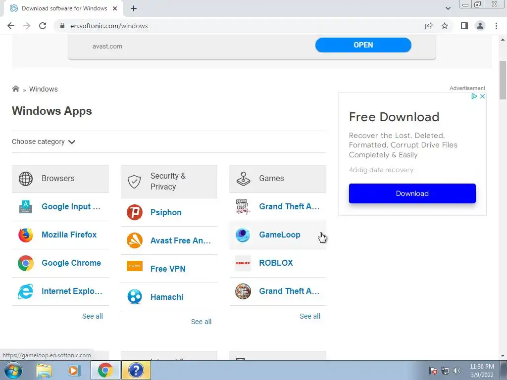This screenshot has height=380, width=507.
Task: Click the ROBLOX logo icon
Action: [x=243, y=263]
